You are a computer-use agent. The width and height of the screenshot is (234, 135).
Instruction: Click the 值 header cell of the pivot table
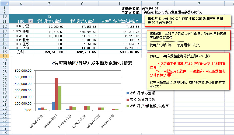point(50,16)
